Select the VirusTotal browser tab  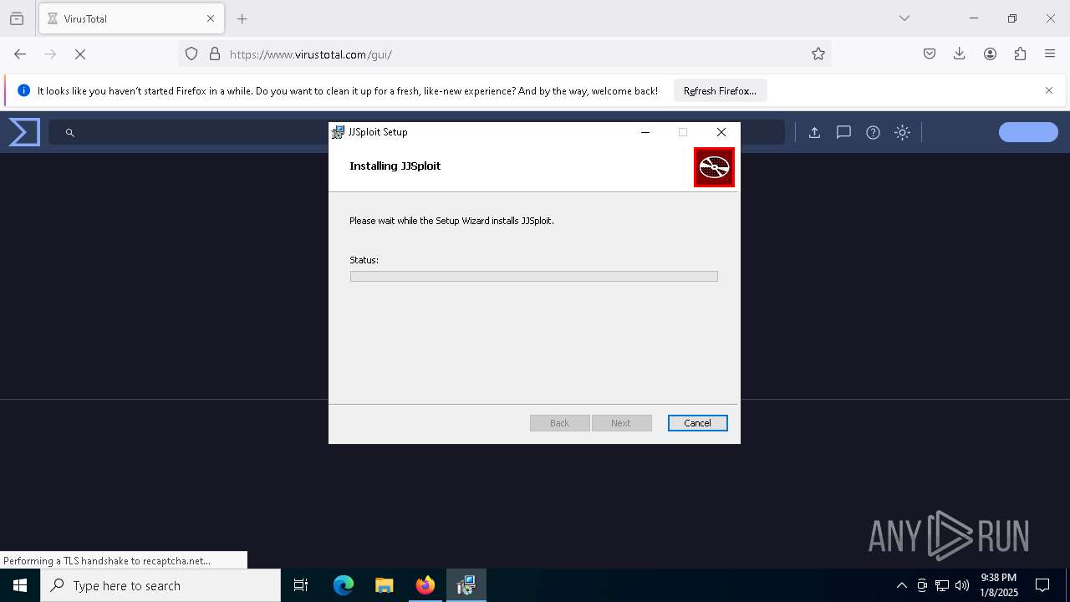pos(131,18)
